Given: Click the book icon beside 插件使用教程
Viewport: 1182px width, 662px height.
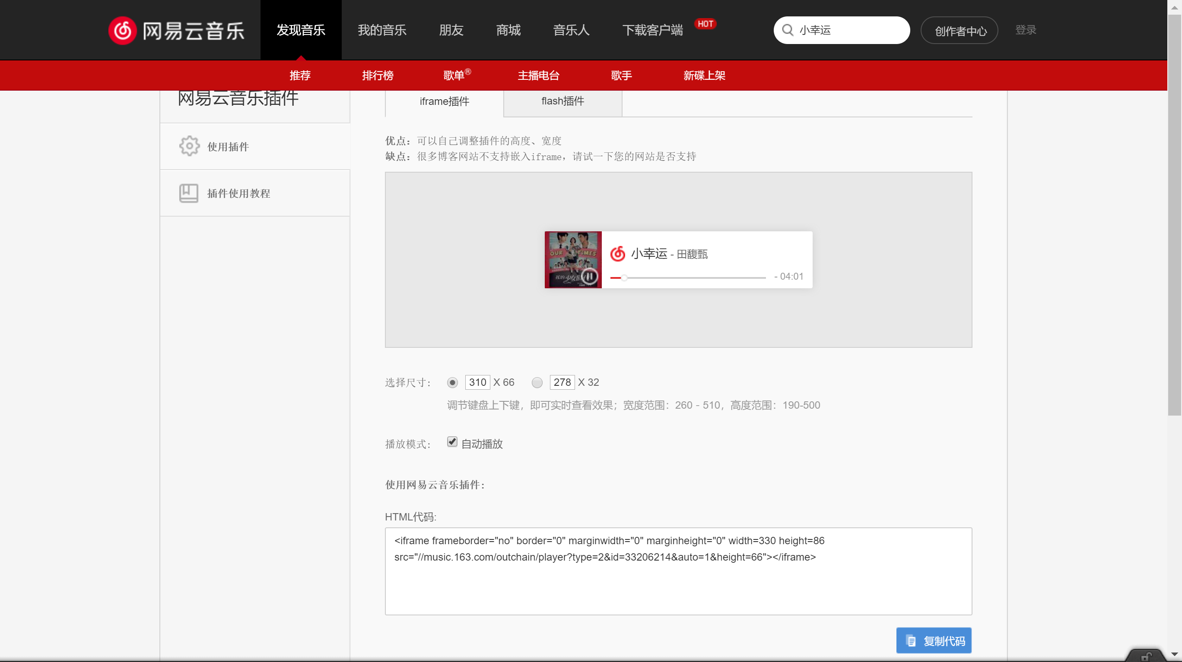Looking at the screenshot, I should [189, 193].
